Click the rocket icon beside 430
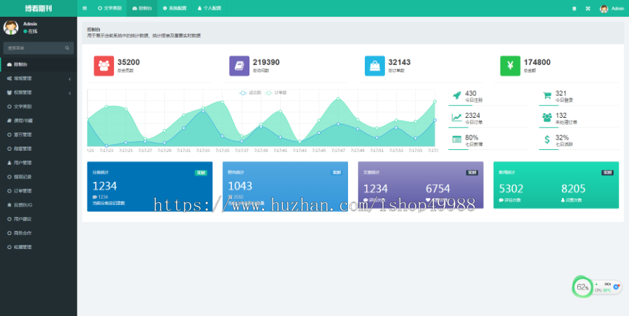The height and width of the screenshot is (316, 629). pyautogui.click(x=456, y=96)
